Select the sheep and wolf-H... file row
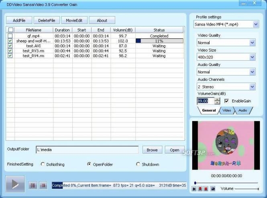 pyautogui.click(x=95, y=41)
